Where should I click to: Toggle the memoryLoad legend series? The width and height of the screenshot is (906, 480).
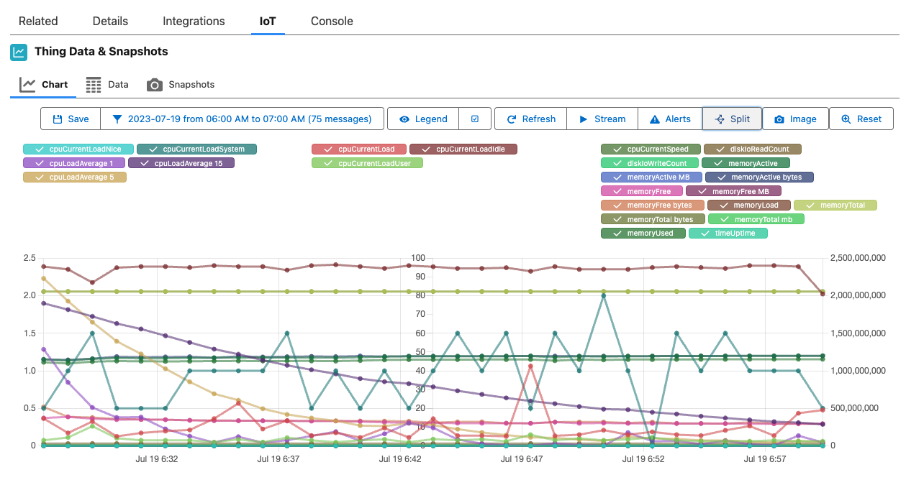pos(748,205)
